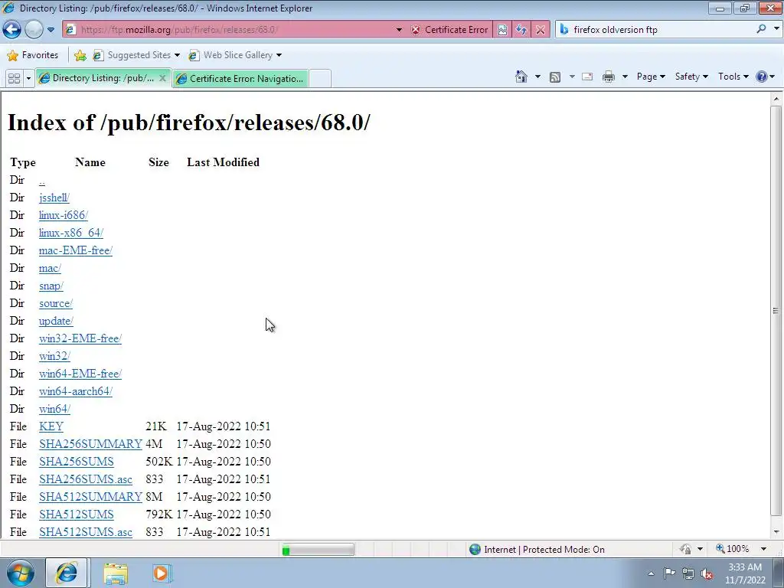Go back using the Back arrow button
Image resolution: width=784 pixels, height=588 pixels.
[11, 30]
